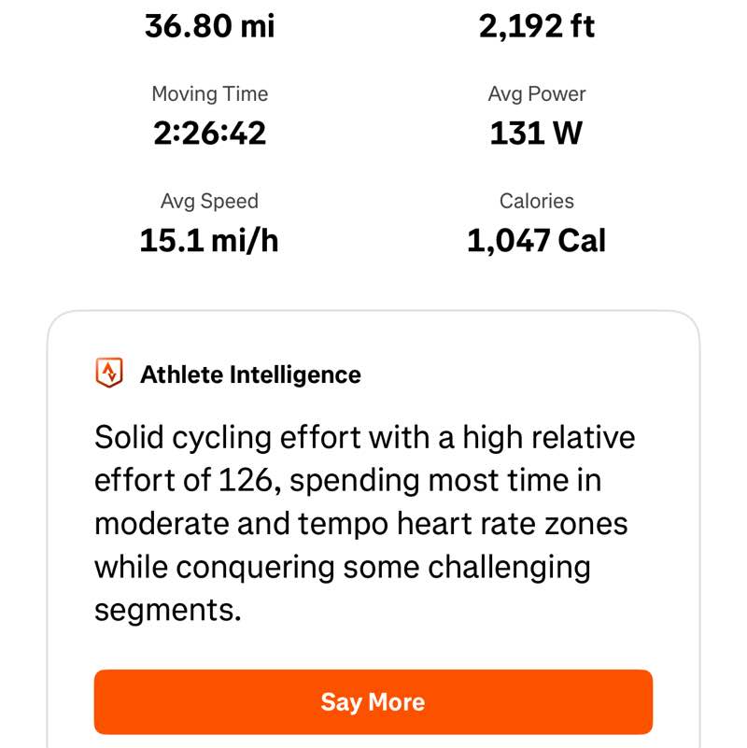Tap the 131 W power value
The width and height of the screenshot is (747, 748).
pos(537,134)
